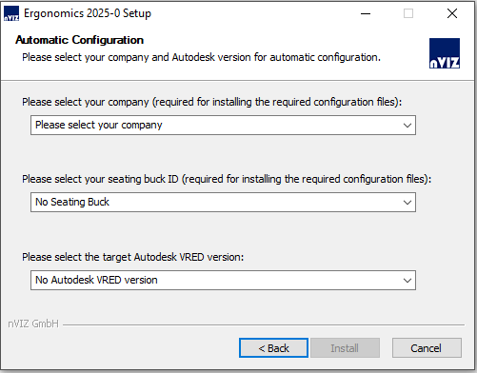Image resolution: width=477 pixels, height=373 pixels.
Task: Click the 'nVIZ GmbH' footer text
Action: pos(33,324)
